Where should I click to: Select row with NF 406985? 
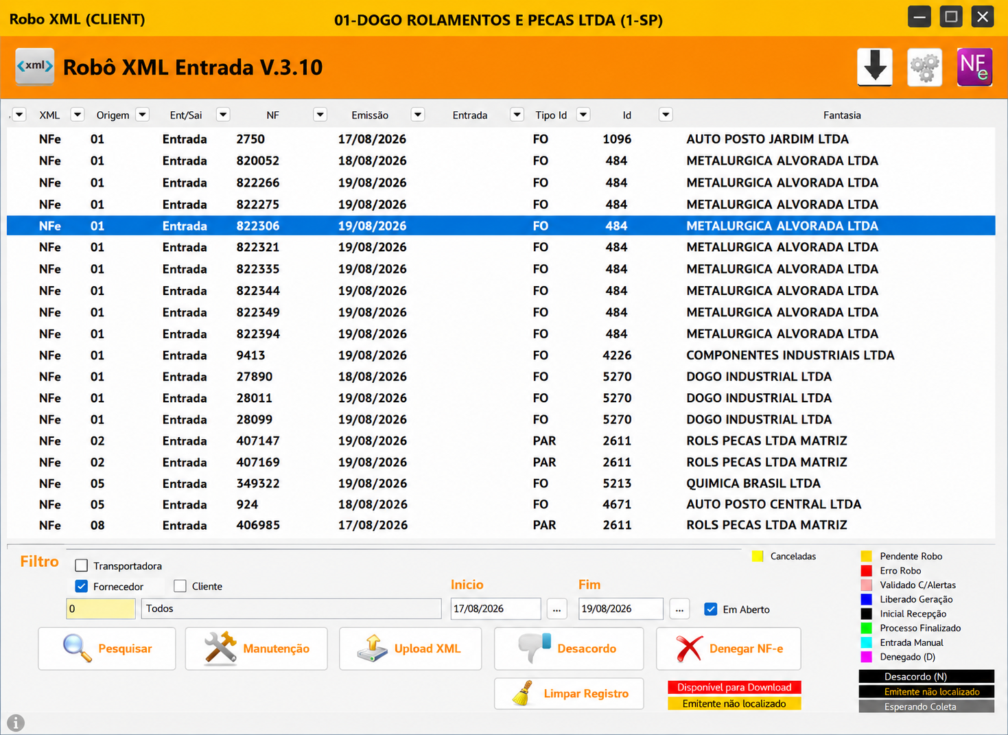[x=501, y=525]
